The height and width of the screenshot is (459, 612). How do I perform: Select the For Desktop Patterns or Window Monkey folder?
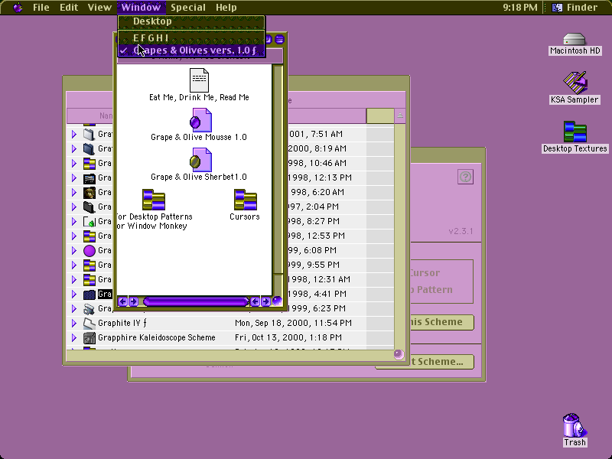pyautogui.click(x=154, y=200)
